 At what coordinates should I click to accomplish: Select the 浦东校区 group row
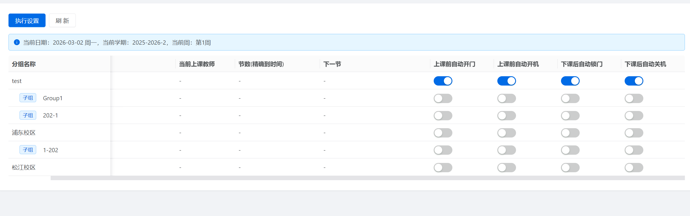point(24,133)
